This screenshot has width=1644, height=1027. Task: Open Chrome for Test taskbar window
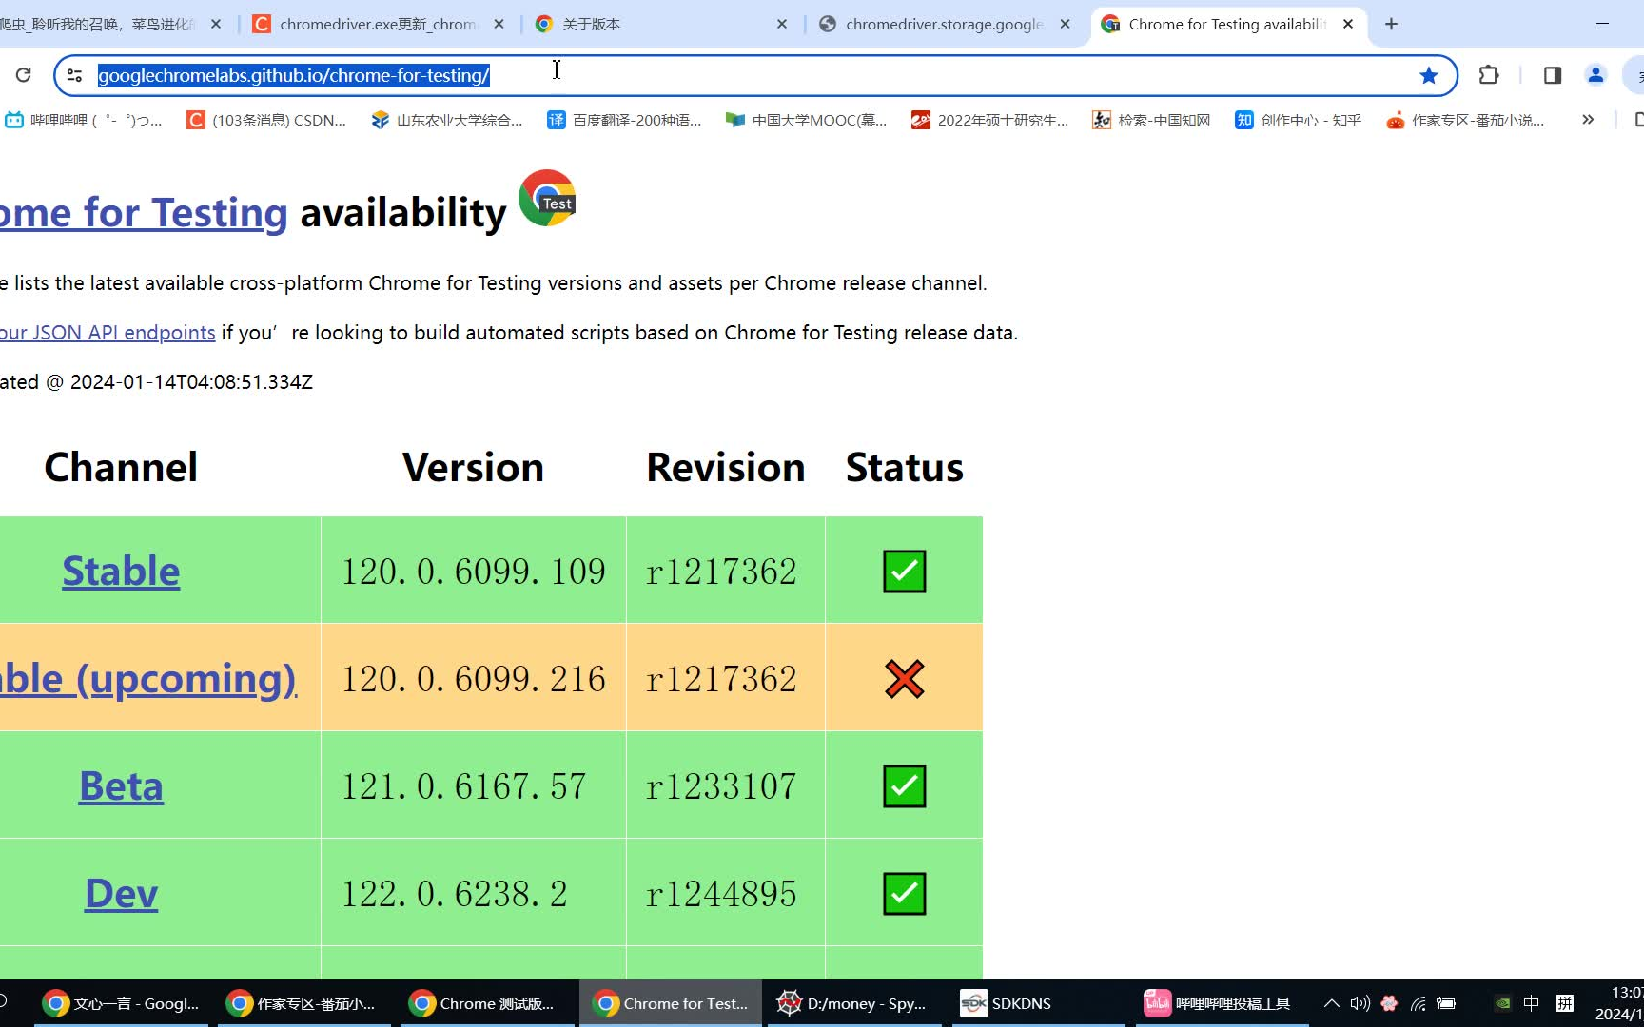(671, 1003)
